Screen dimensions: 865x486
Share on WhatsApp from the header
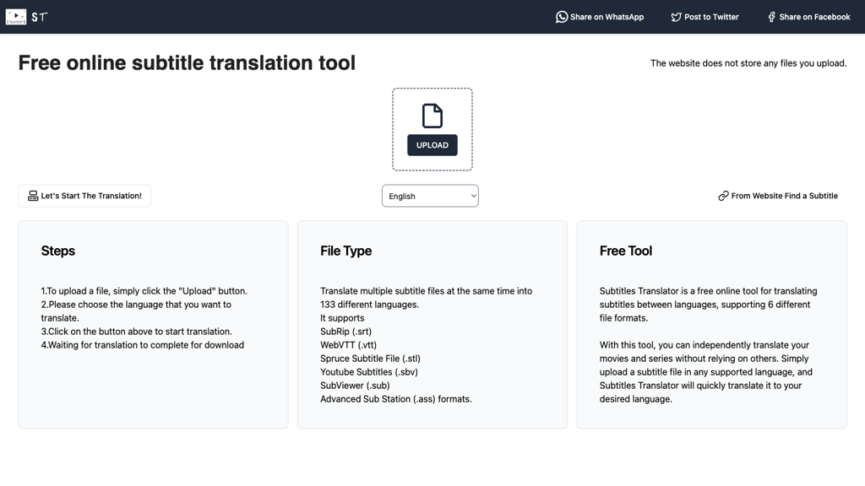tap(600, 16)
